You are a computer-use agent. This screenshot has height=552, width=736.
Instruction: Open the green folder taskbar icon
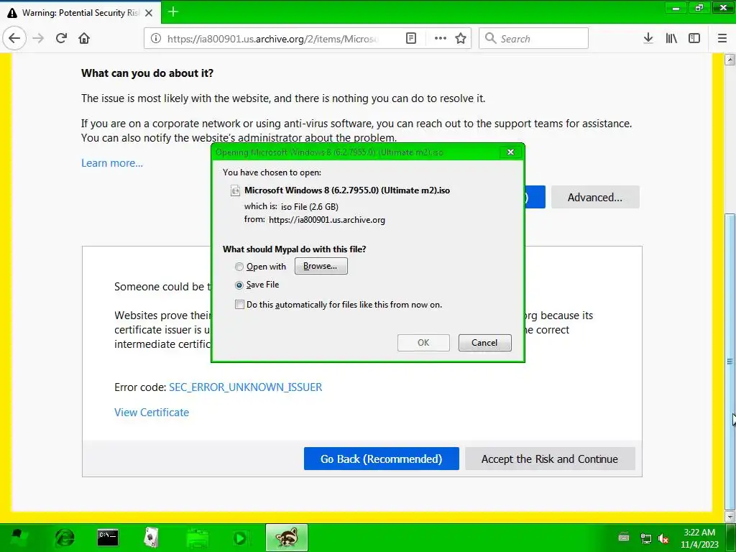(198, 538)
